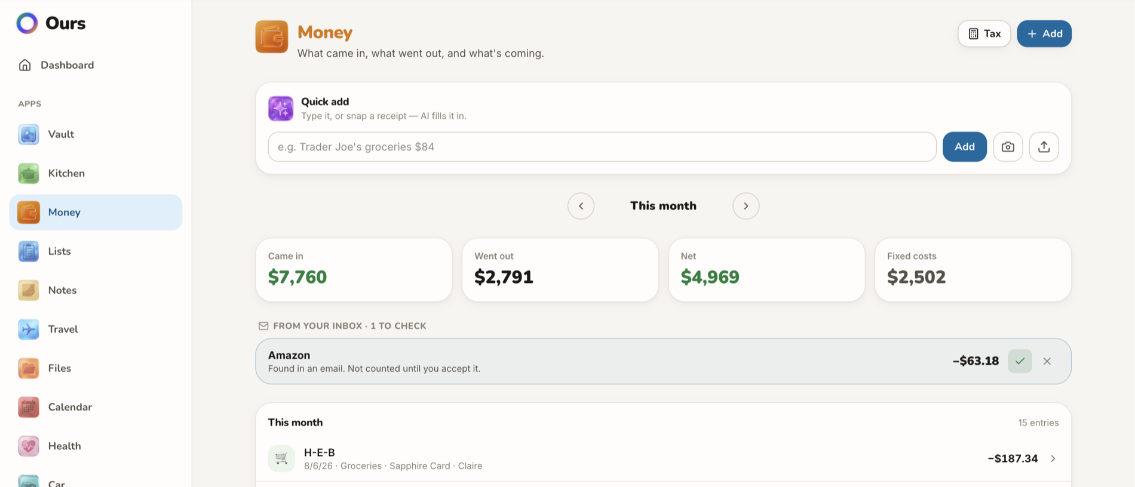Open the Files app icon
The width and height of the screenshot is (1135, 487).
point(29,368)
